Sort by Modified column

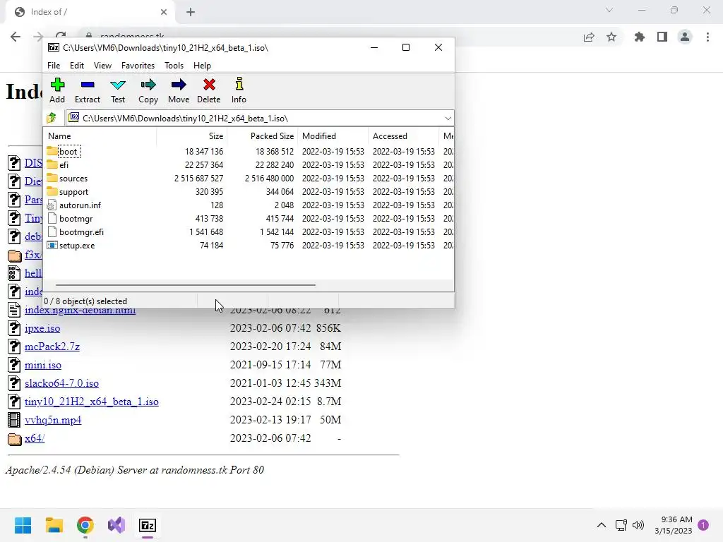click(333, 136)
